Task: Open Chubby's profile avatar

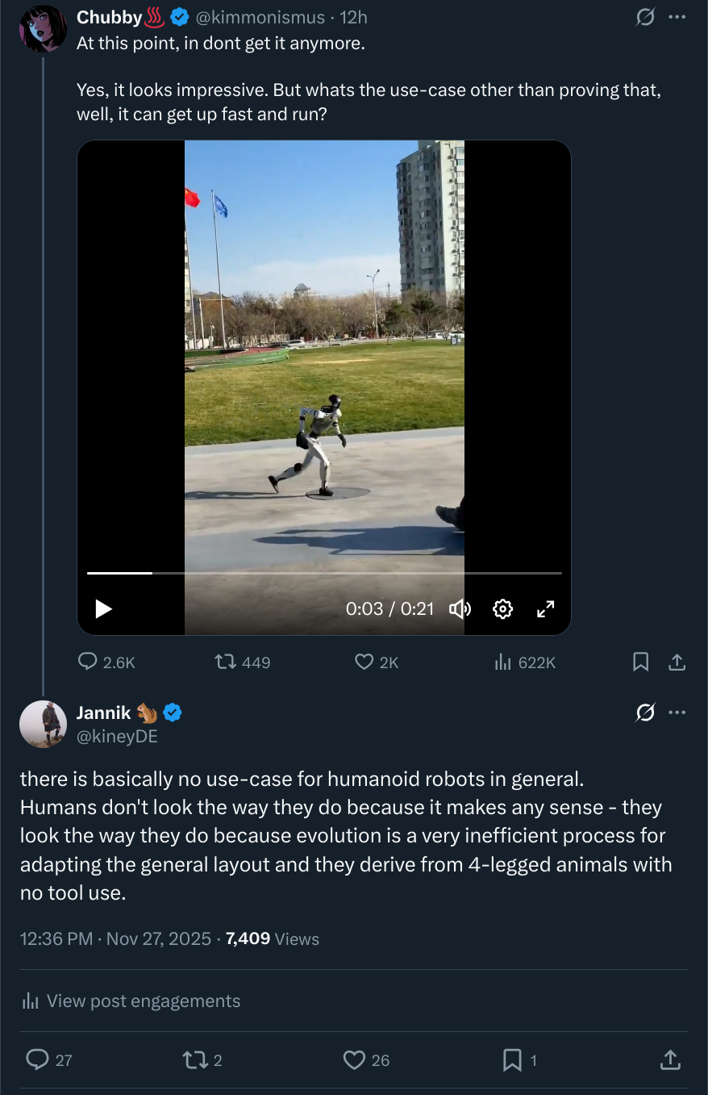Action: coord(43,28)
